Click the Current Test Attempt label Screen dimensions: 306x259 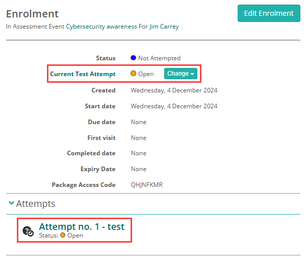83,74
